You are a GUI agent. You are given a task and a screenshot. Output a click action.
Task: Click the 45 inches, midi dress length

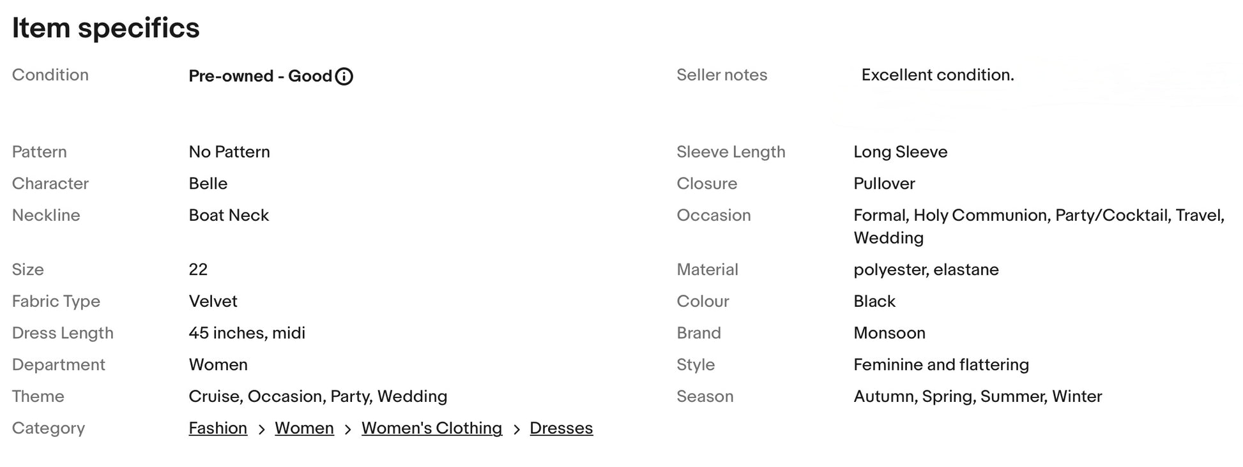click(247, 333)
